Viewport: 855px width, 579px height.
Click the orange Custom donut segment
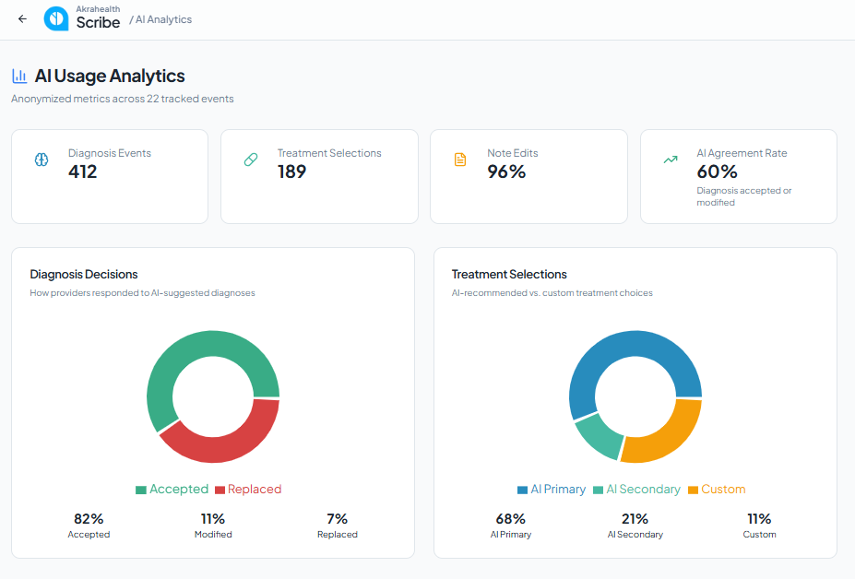coord(671,441)
